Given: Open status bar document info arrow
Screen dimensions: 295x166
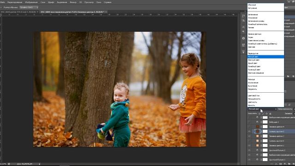Looking at the screenshot, I should point(40,164).
